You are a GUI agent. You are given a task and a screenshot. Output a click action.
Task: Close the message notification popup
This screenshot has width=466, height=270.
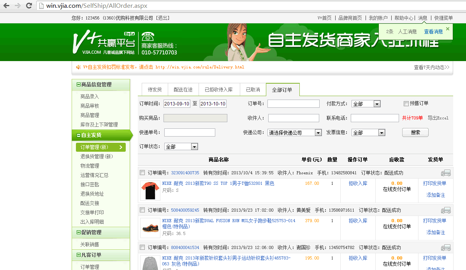point(448,28)
